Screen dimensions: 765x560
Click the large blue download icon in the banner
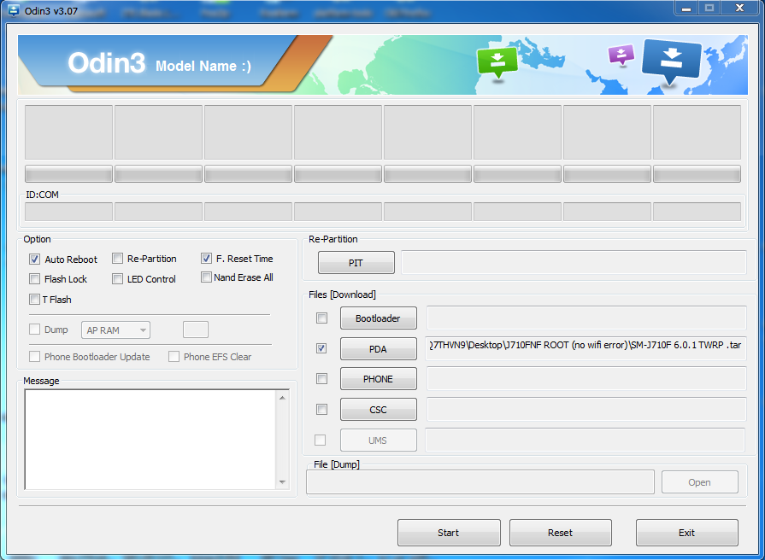[672, 62]
